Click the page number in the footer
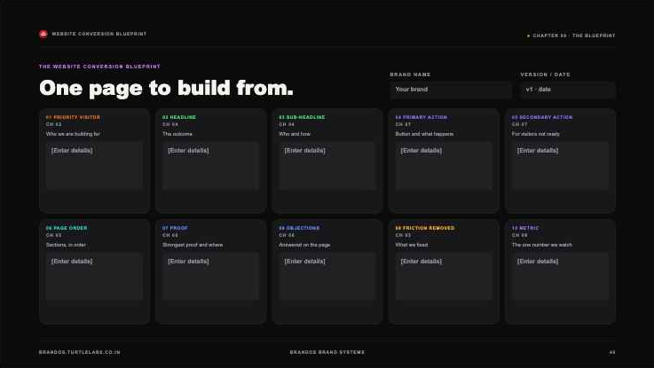Viewport: 654px width, 368px height. tap(612, 353)
